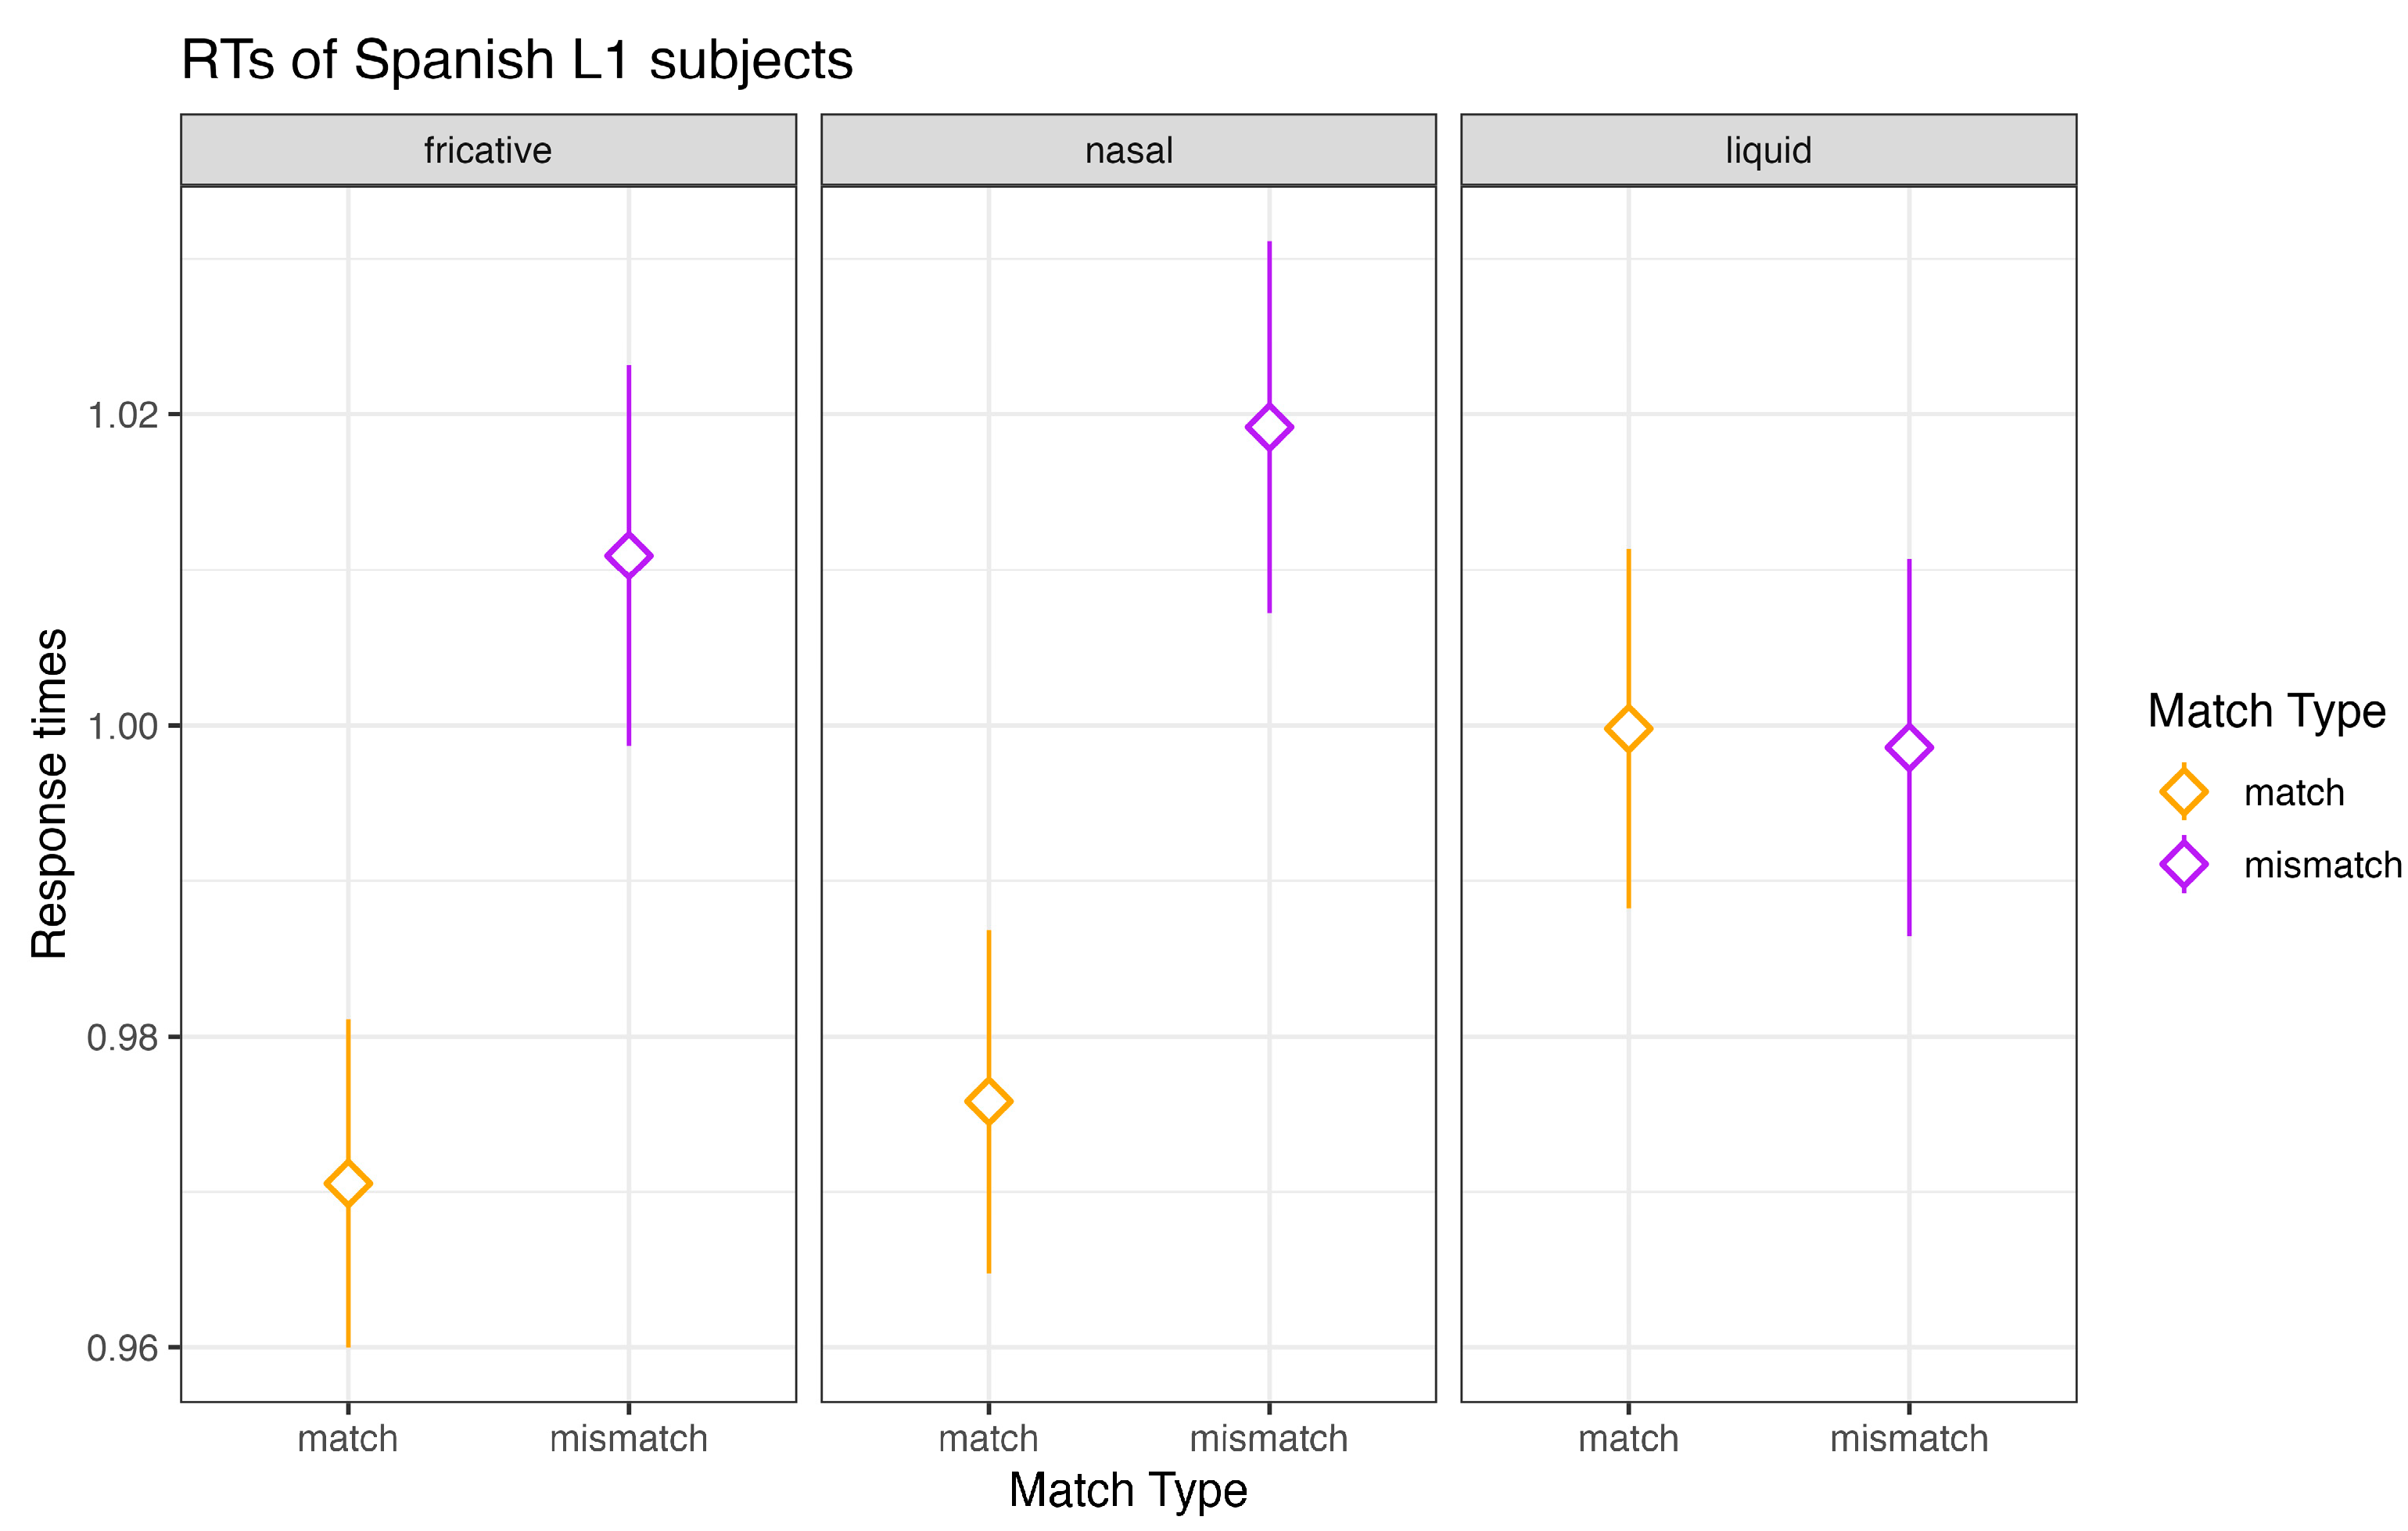Select the nasal facet header
The width and height of the screenshot is (2408, 1531).
pyautogui.click(x=1128, y=150)
